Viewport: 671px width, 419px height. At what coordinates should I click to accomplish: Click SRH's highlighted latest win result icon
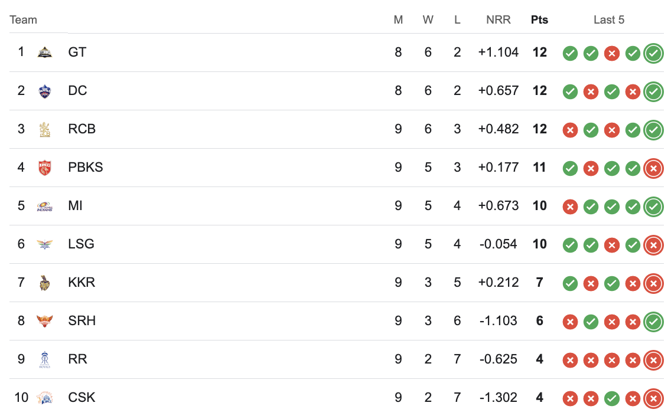(x=653, y=322)
